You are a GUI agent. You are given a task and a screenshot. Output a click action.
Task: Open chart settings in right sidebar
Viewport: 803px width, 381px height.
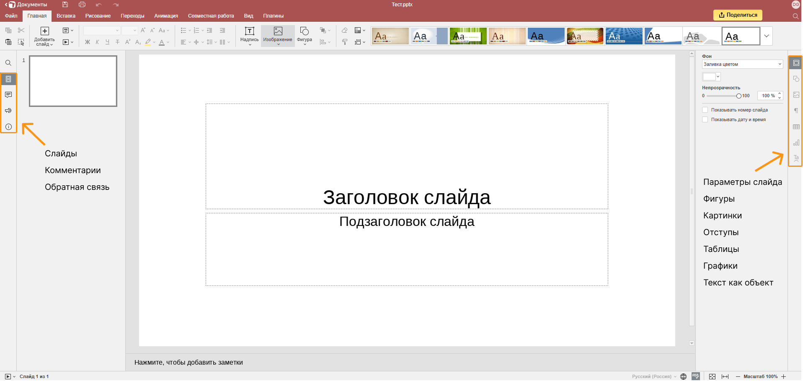coord(796,143)
